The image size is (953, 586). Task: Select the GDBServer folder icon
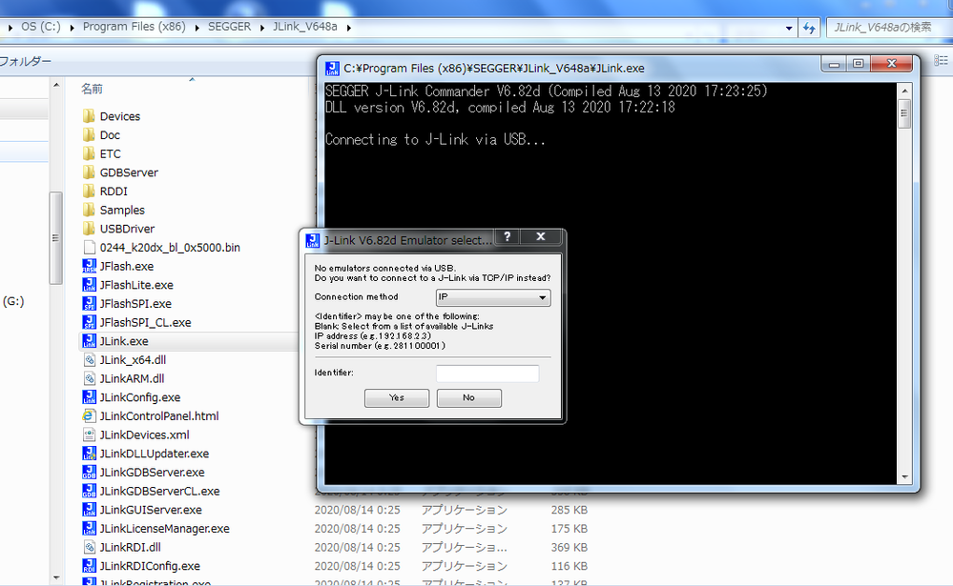(x=89, y=172)
